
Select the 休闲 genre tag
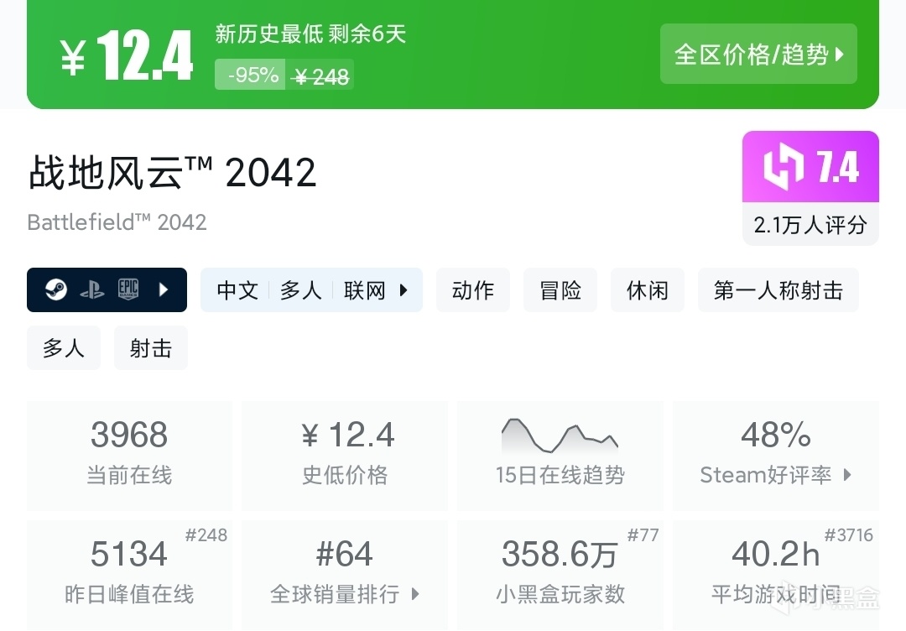click(x=648, y=290)
